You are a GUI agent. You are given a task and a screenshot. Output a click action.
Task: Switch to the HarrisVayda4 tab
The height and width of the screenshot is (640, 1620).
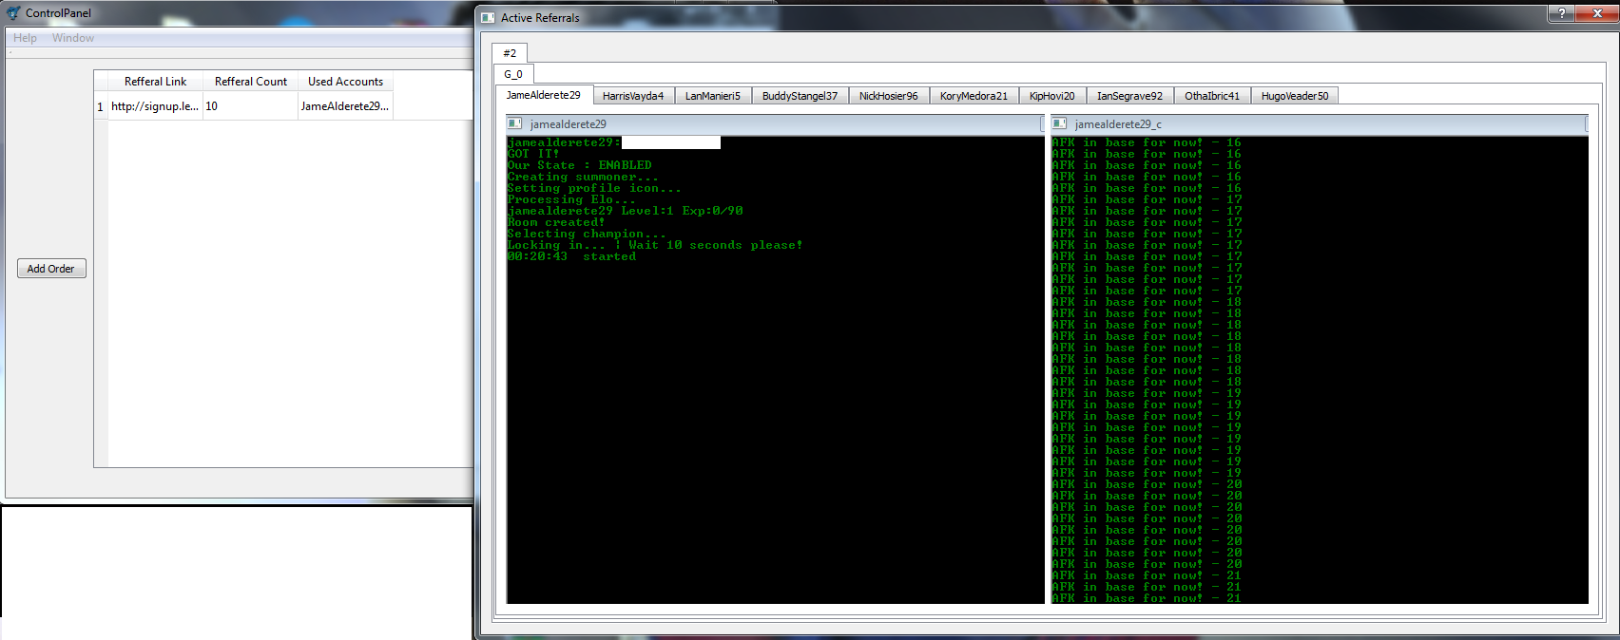[x=633, y=96]
